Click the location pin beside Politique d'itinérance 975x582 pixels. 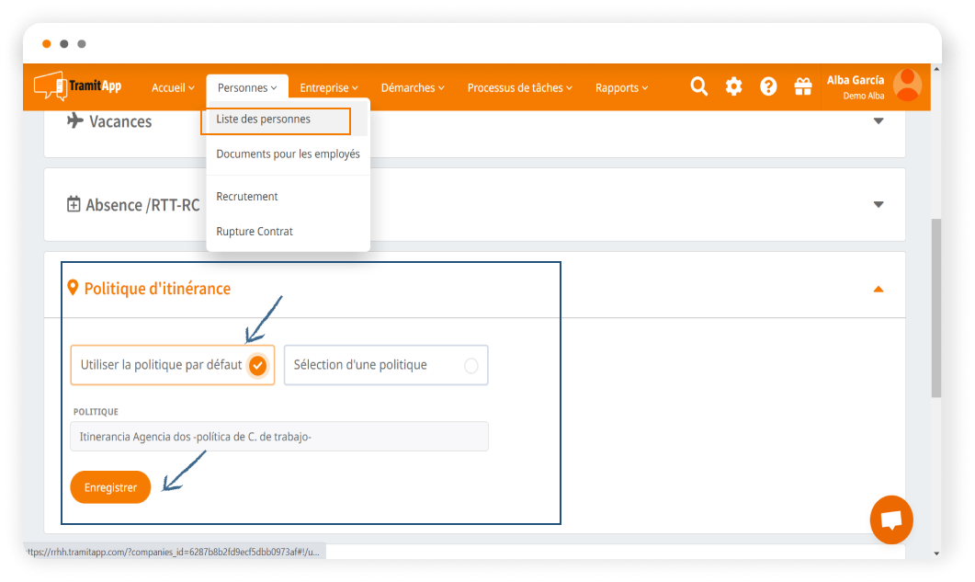[74, 288]
